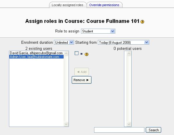This screenshot has height=135, width=174.
Task: Switch to Locally assigned roles tab
Action: [67, 5]
